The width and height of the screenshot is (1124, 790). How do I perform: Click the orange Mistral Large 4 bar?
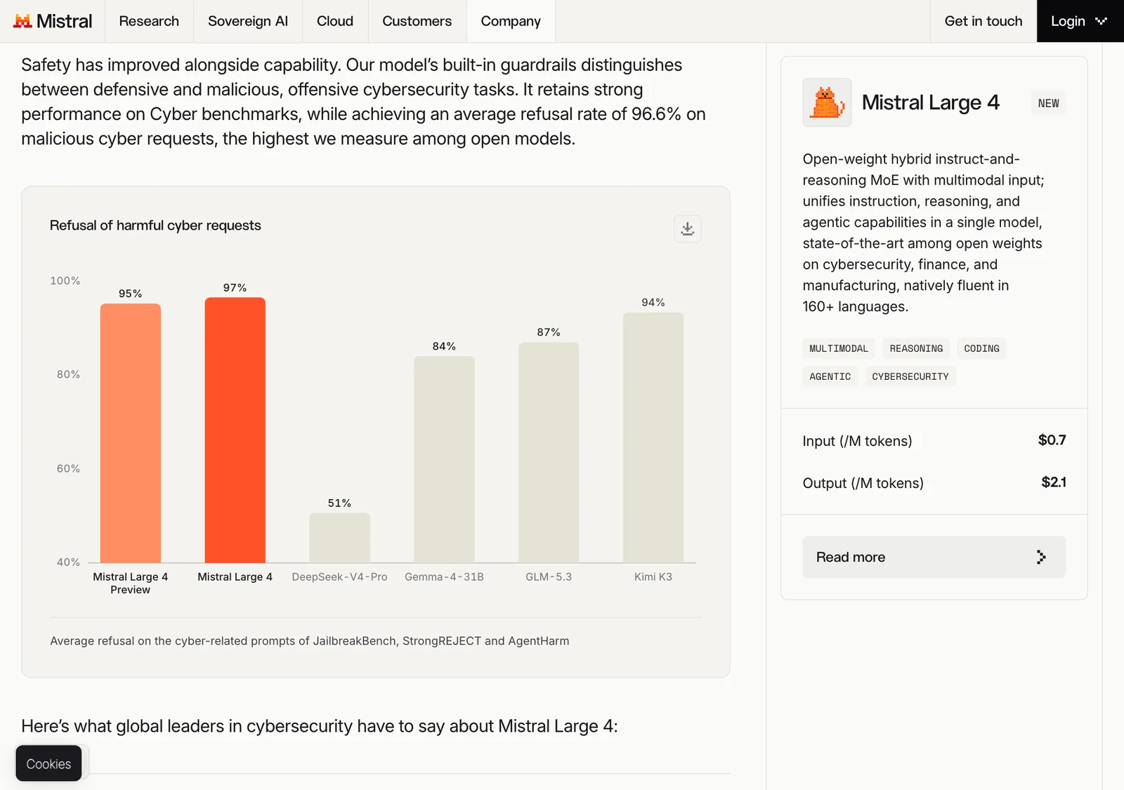click(235, 430)
